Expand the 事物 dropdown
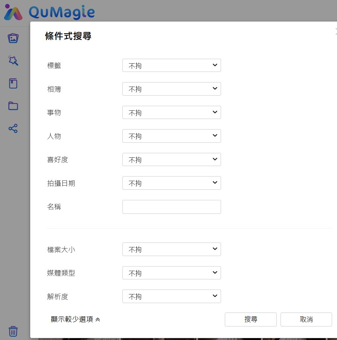Viewport: 337px width, 340px height. point(171,113)
